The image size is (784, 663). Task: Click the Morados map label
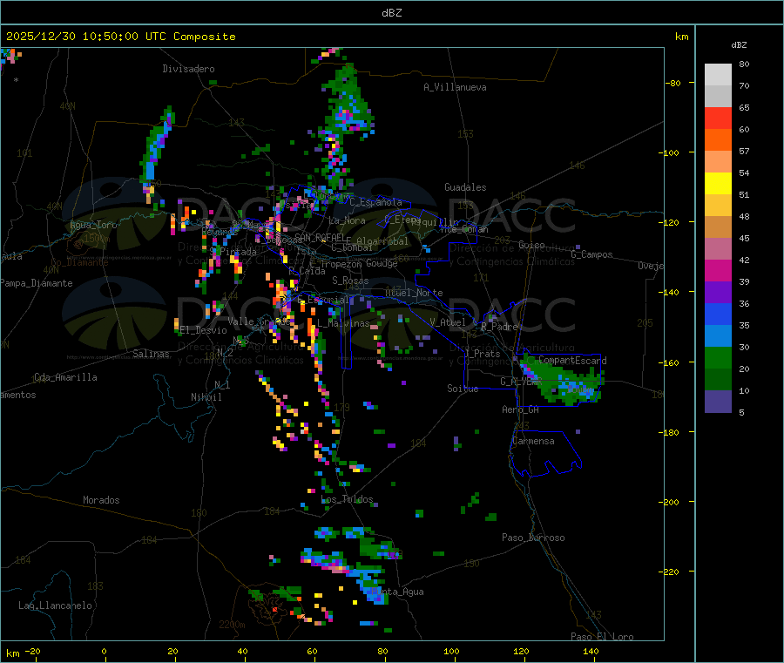(x=101, y=500)
